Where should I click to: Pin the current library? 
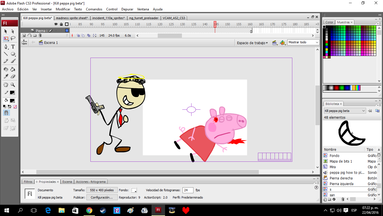pos(370,111)
